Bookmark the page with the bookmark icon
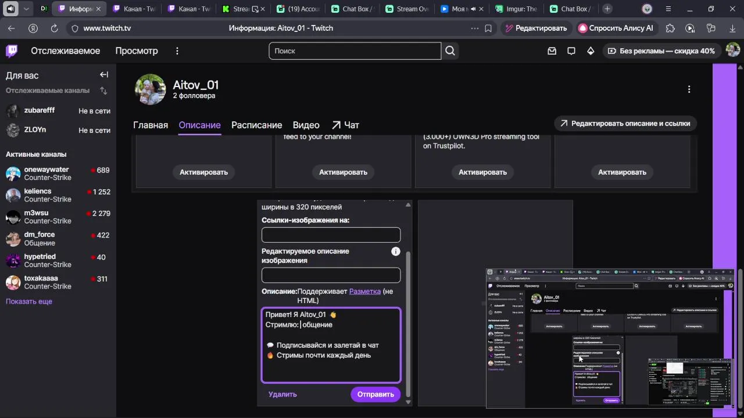 pos(488,28)
